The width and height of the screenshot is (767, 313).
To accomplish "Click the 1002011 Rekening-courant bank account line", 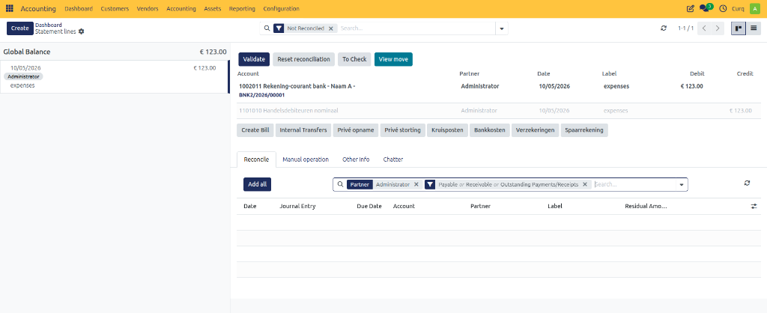I will (x=499, y=90).
